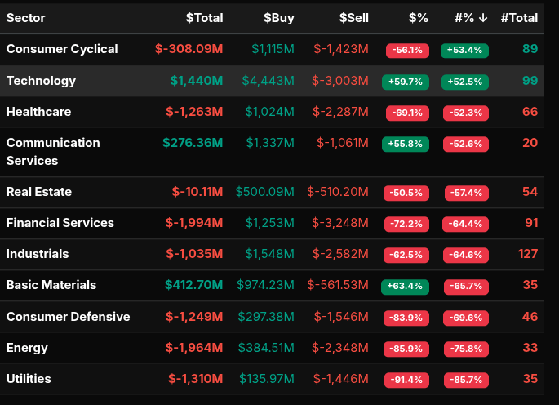Open the Industrials sector row
This screenshot has width=559, height=405.
click(x=38, y=254)
